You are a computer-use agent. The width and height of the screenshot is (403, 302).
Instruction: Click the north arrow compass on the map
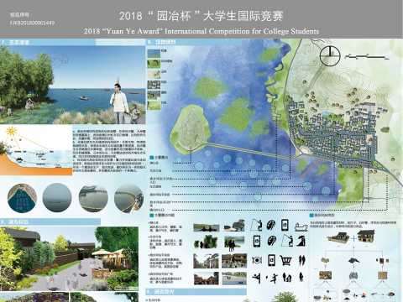[330, 56]
